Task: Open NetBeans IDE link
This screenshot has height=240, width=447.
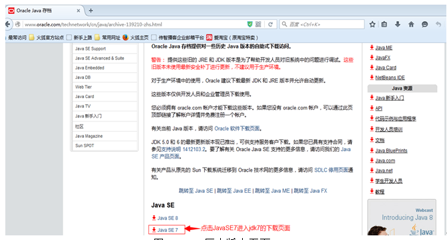Action: (x=390, y=78)
